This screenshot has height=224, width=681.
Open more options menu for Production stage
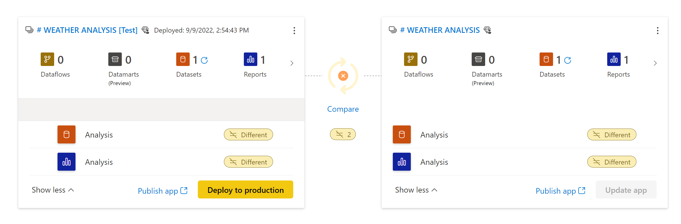click(x=657, y=31)
